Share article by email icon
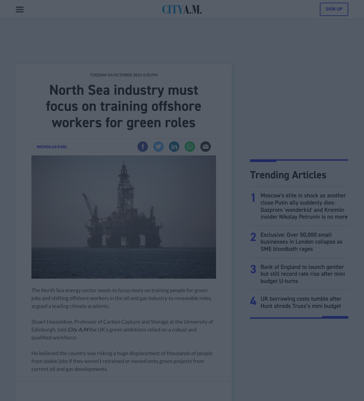Viewport: 364px width, 401px height. (206, 147)
